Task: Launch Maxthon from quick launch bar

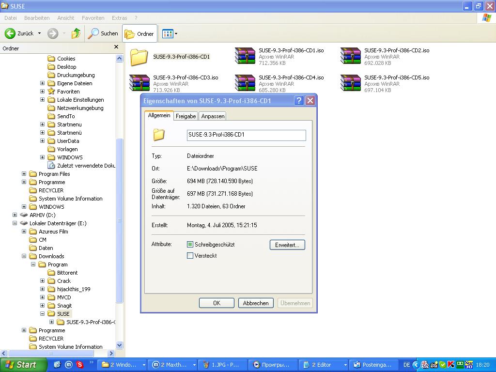Action: (69, 365)
